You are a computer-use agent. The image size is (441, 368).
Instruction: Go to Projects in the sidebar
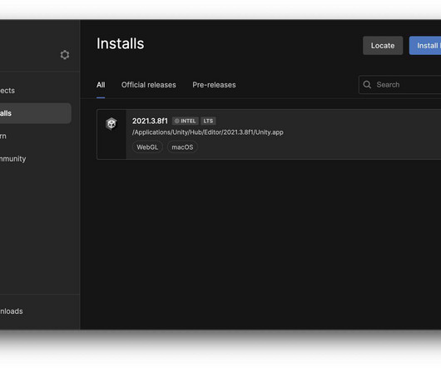(7, 91)
